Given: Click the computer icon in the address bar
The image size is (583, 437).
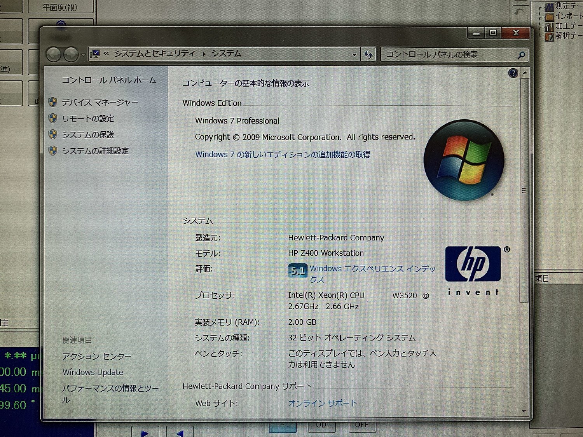Looking at the screenshot, I should point(95,54).
